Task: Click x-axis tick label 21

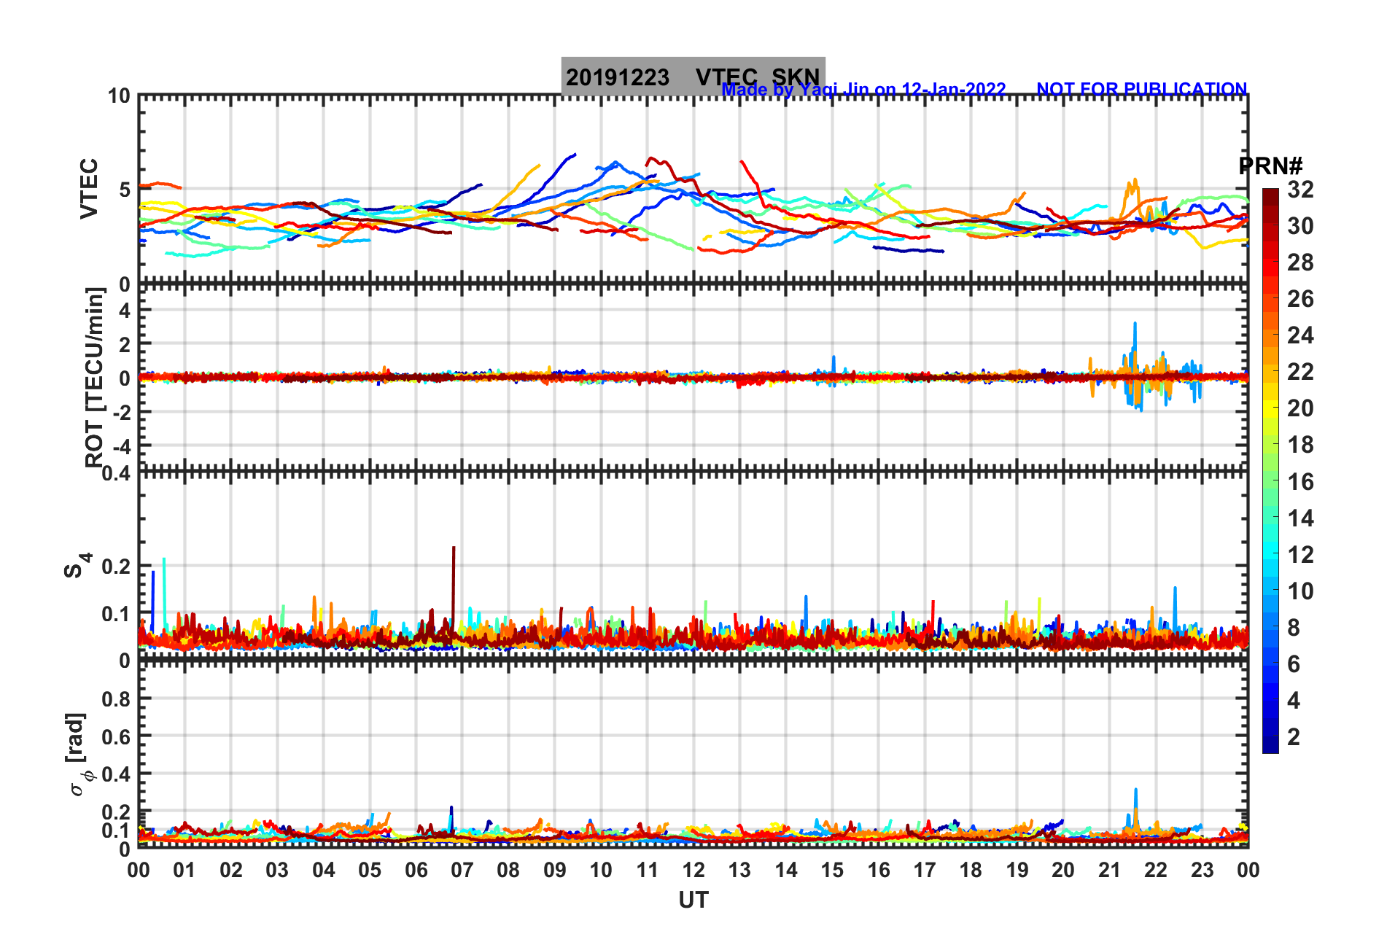Action: click(1110, 870)
